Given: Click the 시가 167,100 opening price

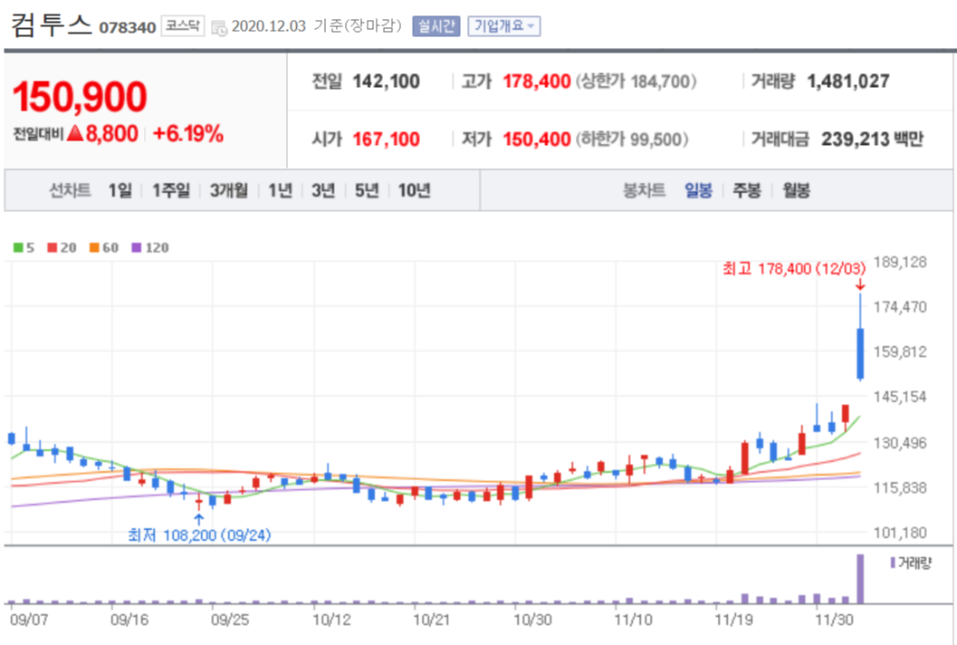Looking at the screenshot, I should (386, 140).
